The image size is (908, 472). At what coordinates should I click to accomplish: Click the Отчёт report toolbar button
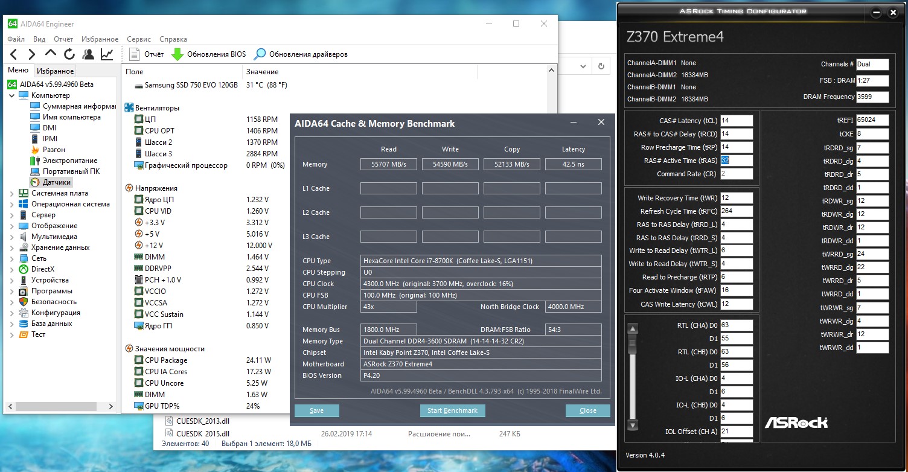coord(146,54)
